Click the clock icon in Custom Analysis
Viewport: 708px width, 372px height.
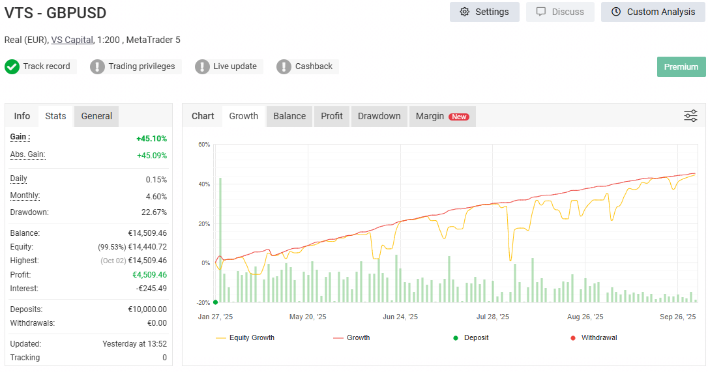coord(616,12)
